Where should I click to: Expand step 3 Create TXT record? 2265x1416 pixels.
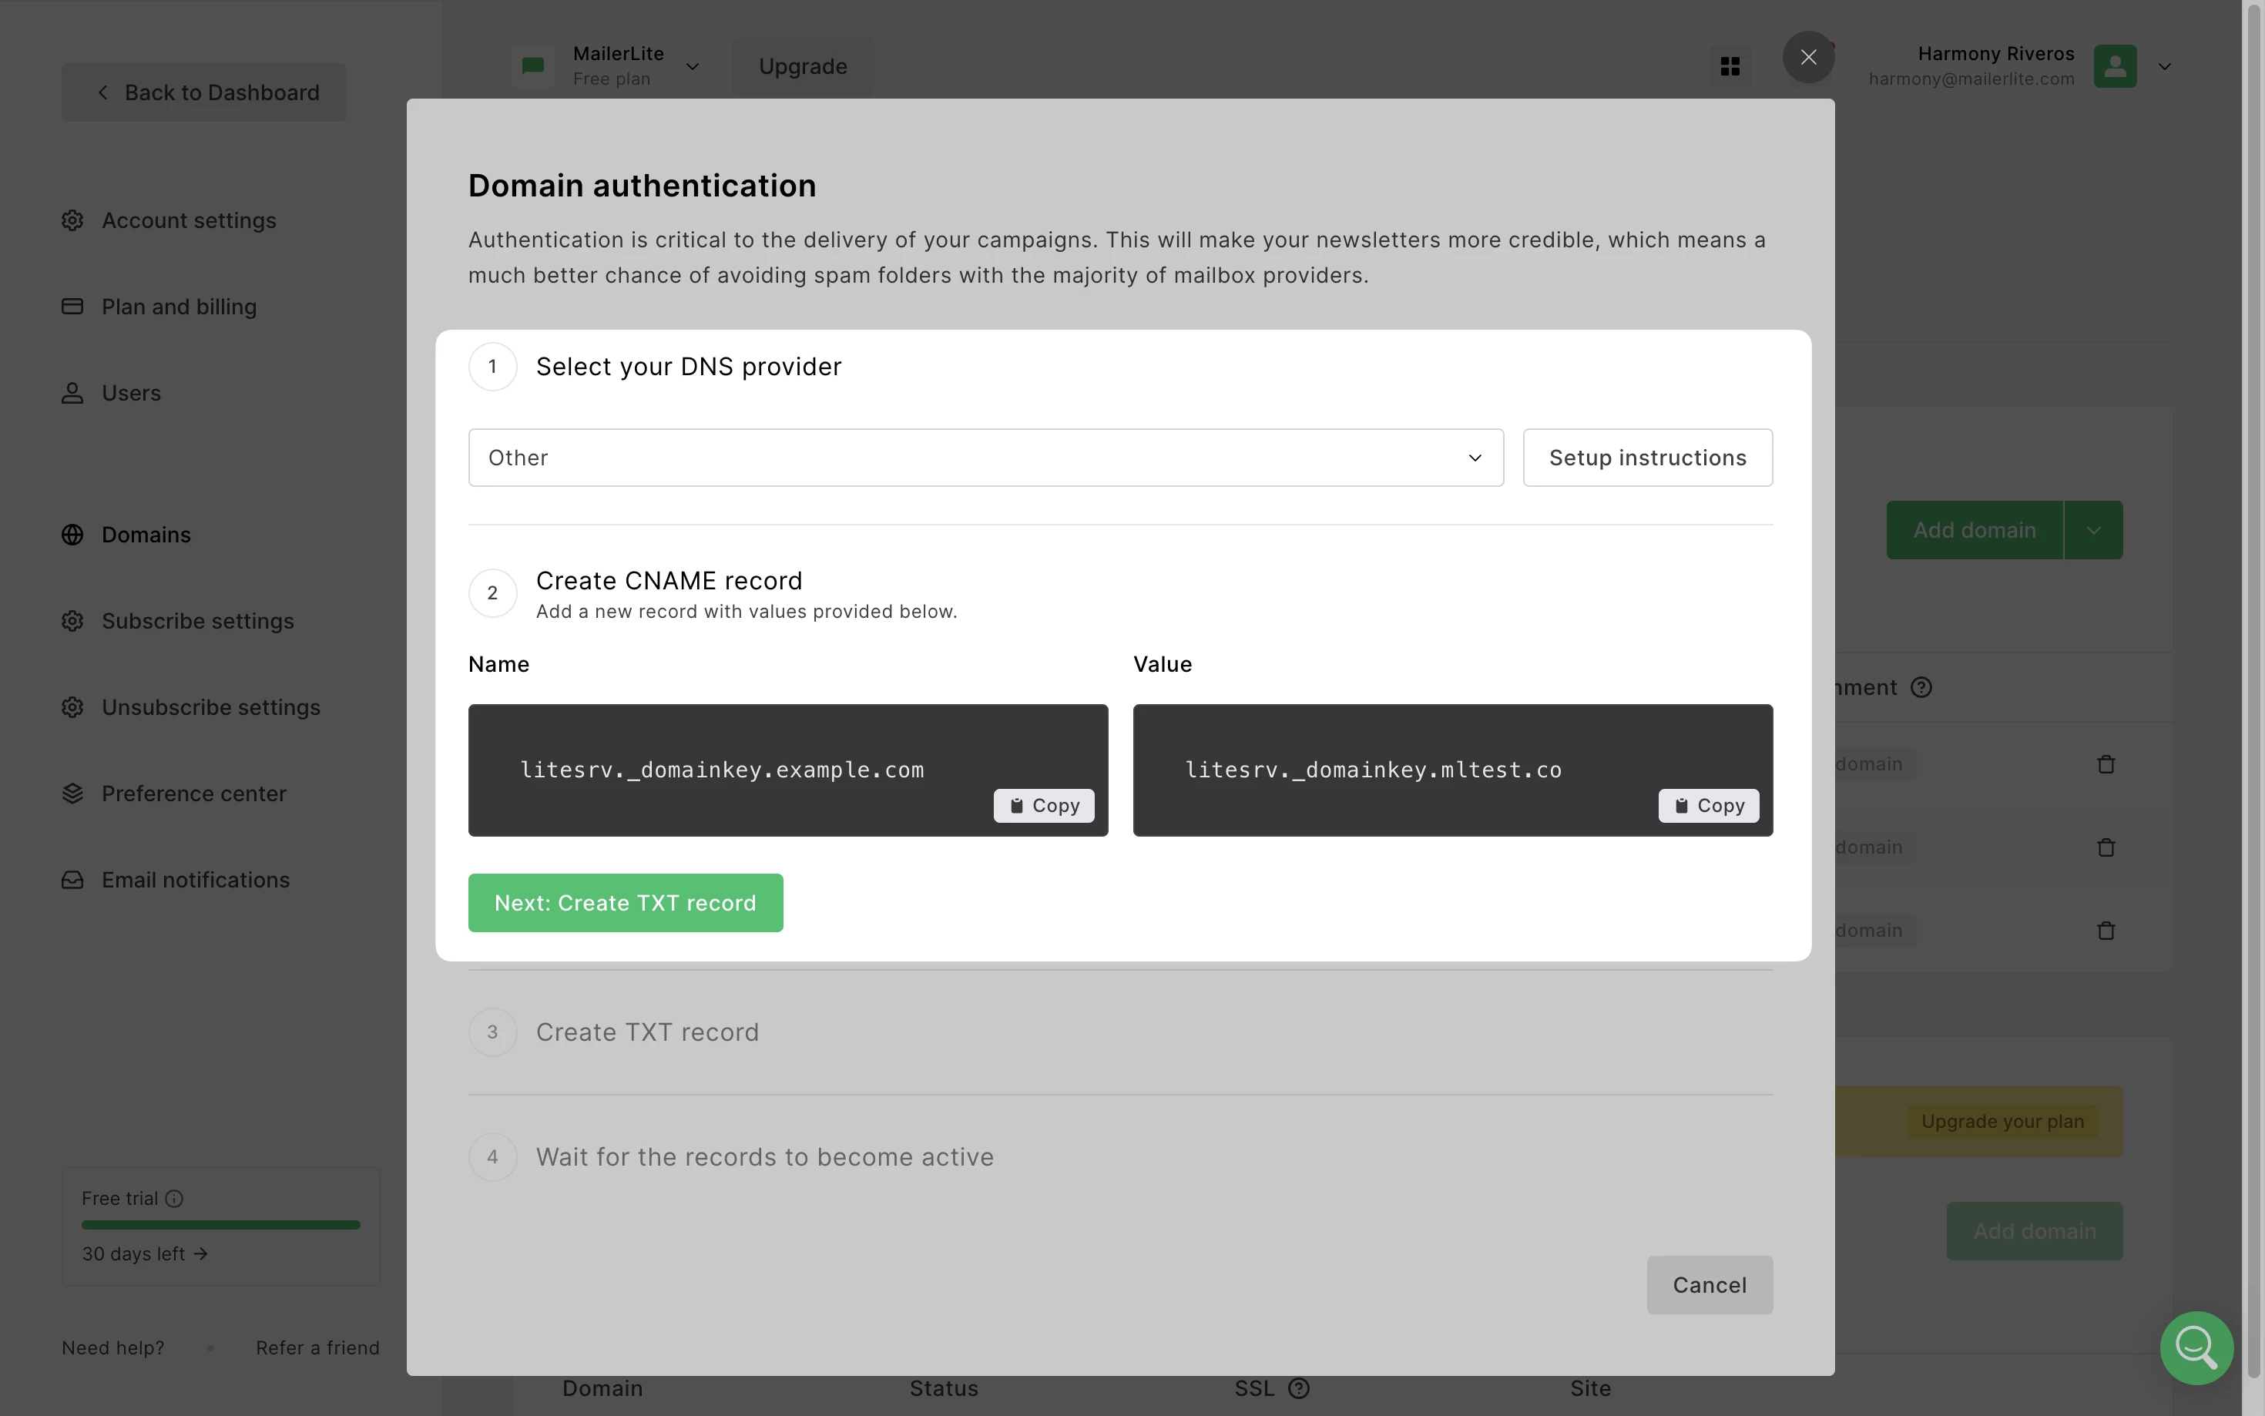tap(647, 1032)
